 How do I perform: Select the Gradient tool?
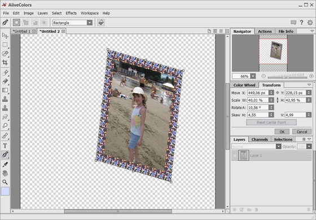click(5, 90)
